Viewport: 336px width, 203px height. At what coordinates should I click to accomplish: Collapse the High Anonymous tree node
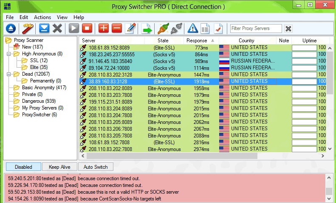pyautogui.click(x=8, y=54)
